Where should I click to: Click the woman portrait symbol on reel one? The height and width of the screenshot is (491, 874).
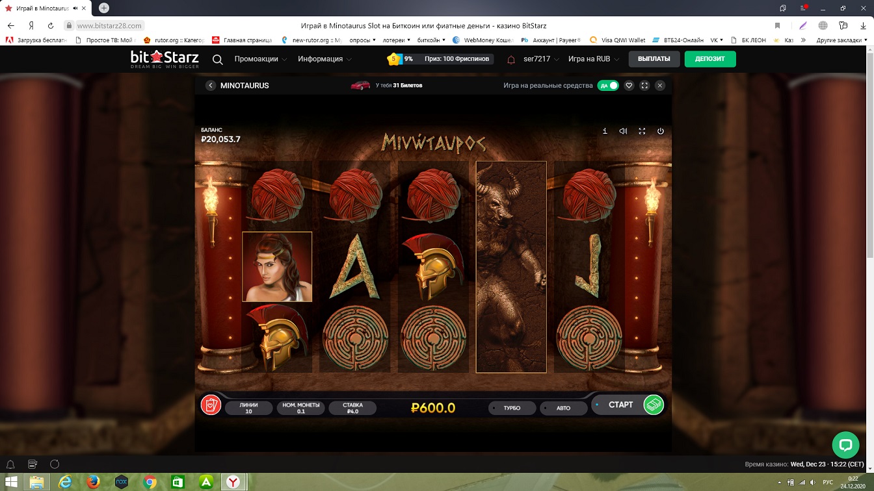pyautogui.click(x=277, y=266)
